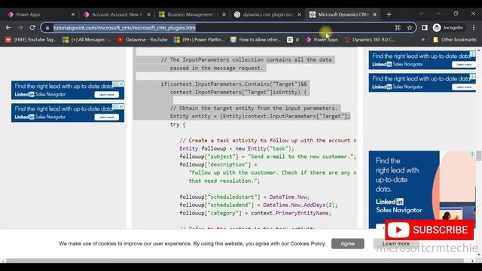This screenshot has height=271, width=482.
Task: Open Chrome three-dot menu
Action: click(x=474, y=28)
